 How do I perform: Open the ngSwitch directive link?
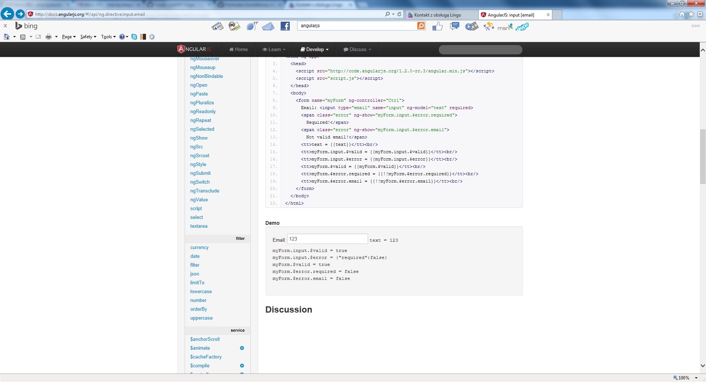[200, 182]
